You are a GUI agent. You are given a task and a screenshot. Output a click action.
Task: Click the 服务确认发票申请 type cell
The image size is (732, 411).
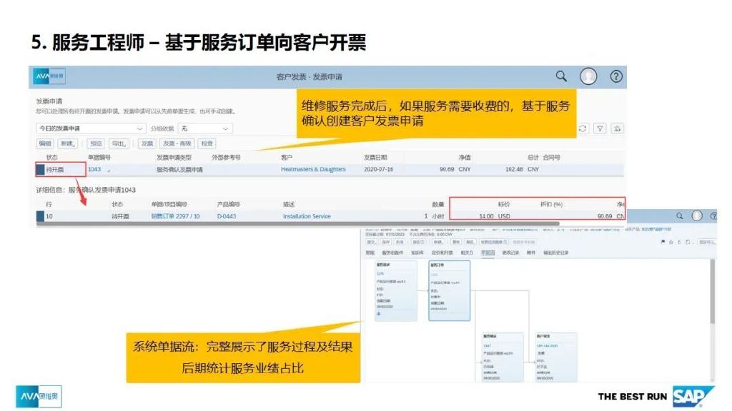[179, 170]
